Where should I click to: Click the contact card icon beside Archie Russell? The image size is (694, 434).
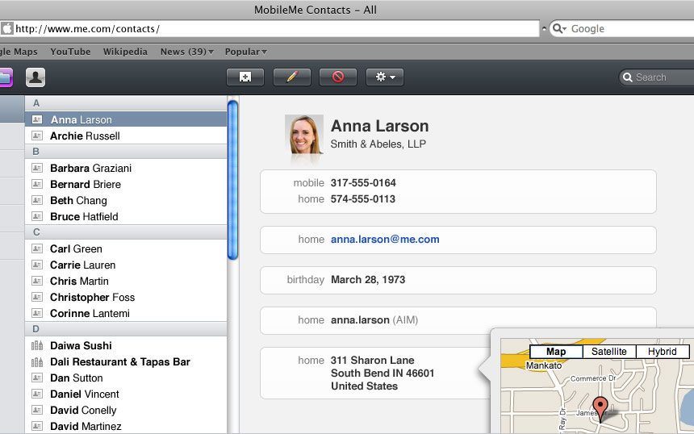[x=37, y=136]
